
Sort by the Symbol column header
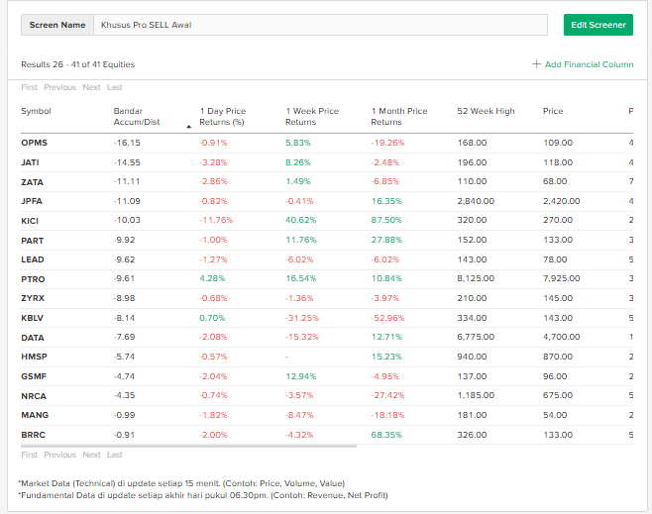click(x=36, y=111)
